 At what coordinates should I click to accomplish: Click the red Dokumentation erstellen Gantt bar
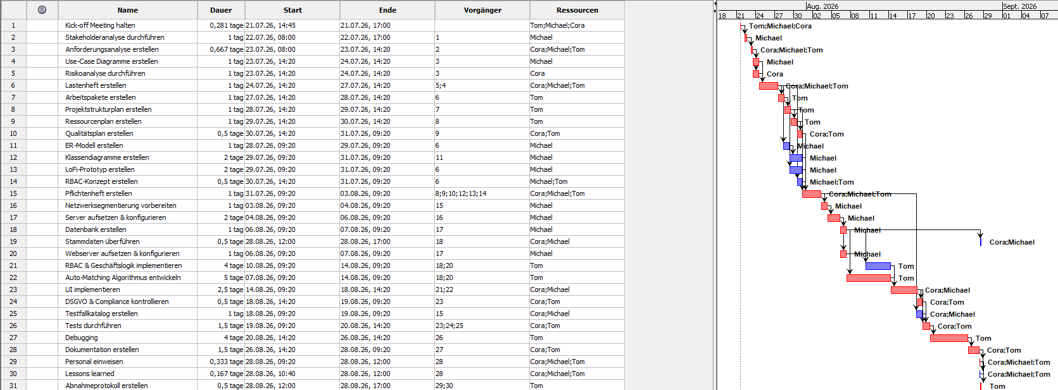[974, 350]
